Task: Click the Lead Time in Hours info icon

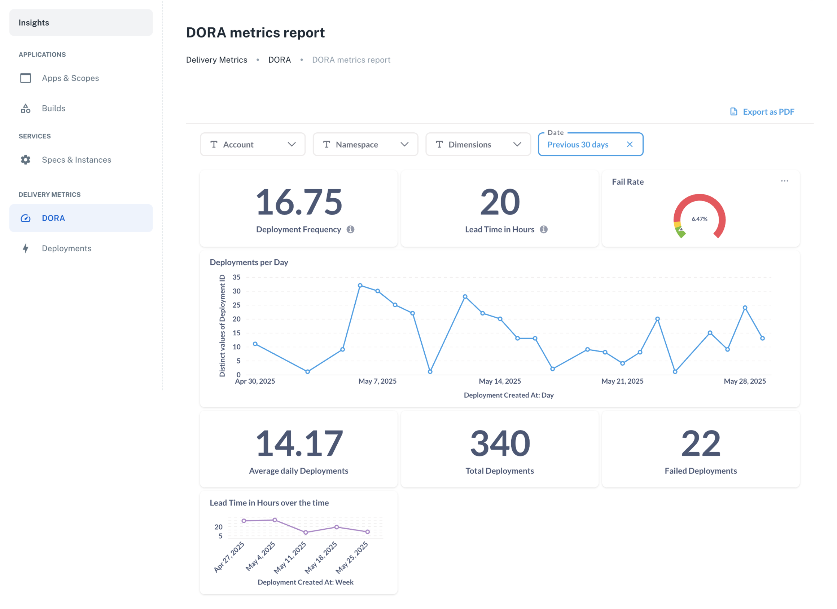Action: [543, 229]
